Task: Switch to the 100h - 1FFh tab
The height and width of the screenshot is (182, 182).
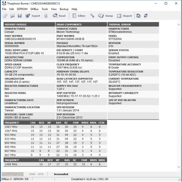Action: pos(36,174)
